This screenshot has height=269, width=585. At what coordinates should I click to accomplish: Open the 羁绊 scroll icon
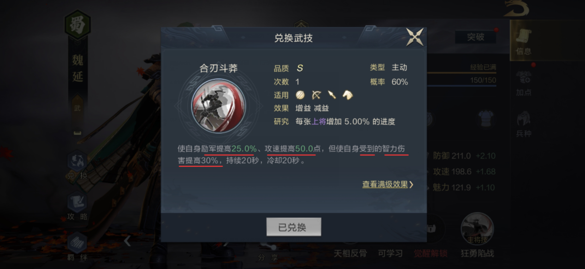click(77, 246)
